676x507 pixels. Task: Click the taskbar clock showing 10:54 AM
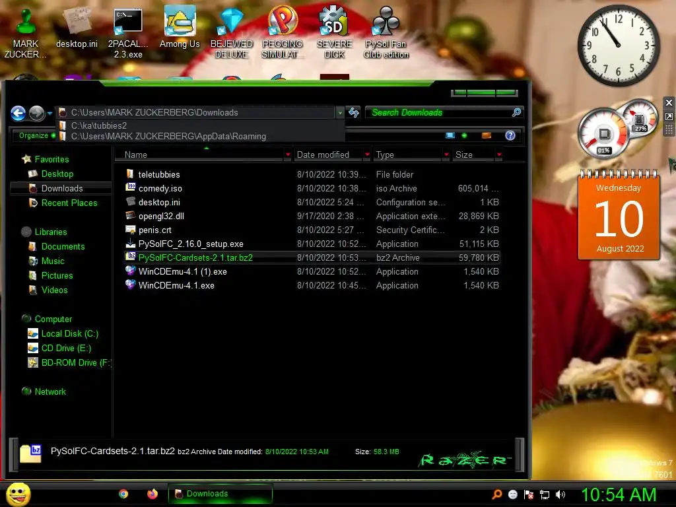619,494
